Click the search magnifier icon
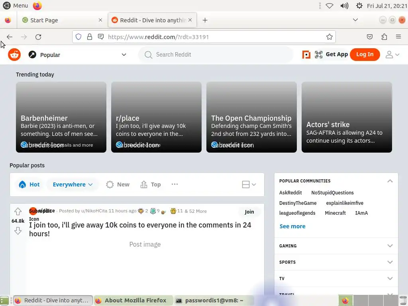408x306 pixels. coord(148,55)
